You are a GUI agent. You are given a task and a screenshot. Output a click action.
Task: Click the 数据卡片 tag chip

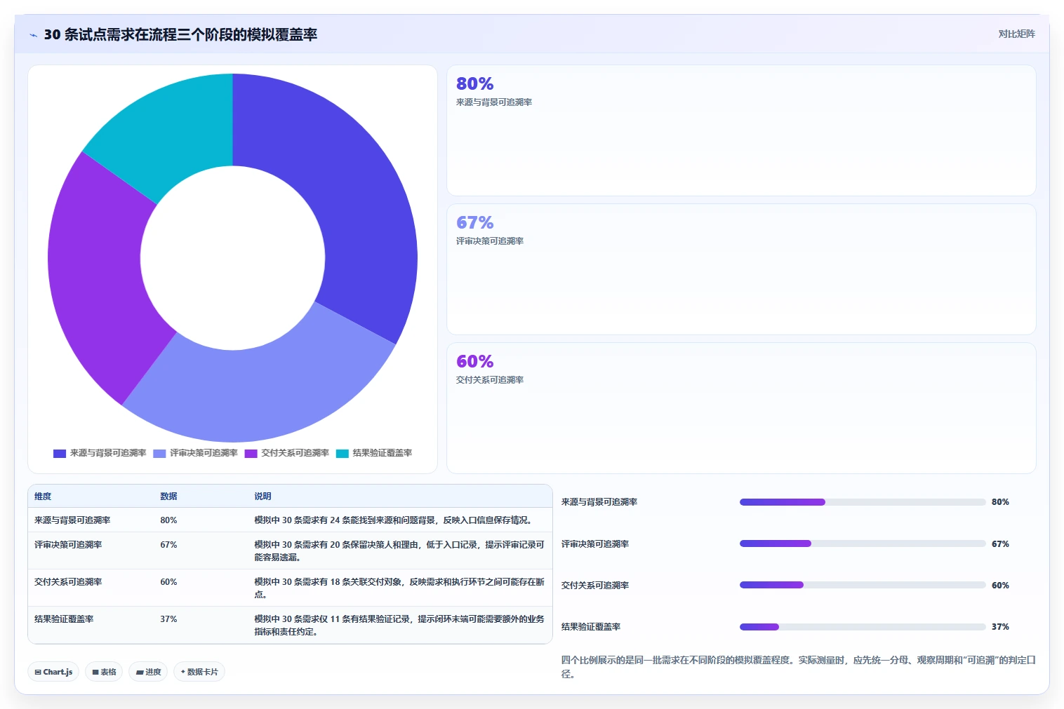click(x=199, y=672)
